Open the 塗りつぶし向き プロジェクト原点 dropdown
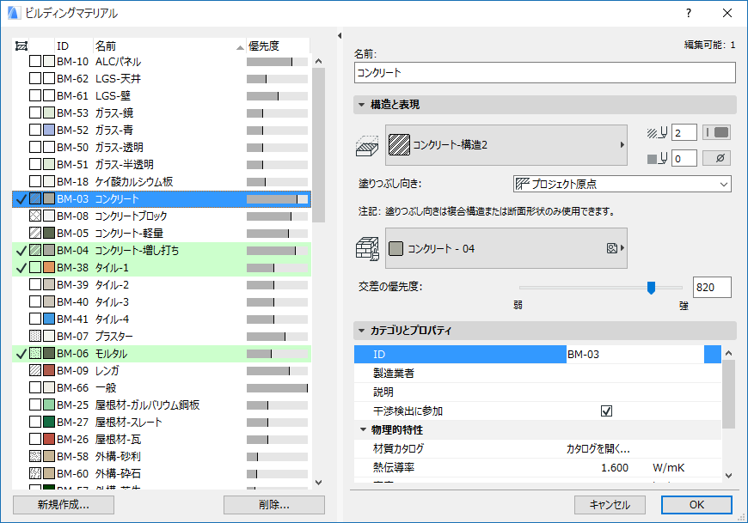This screenshot has width=748, height=523. coord(622,184)
